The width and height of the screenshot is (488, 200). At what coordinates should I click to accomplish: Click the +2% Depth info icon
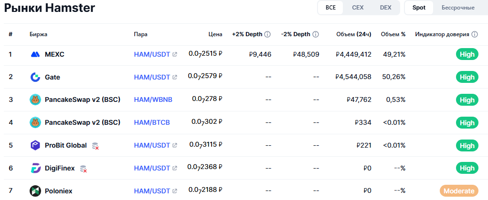tap(267, 34)
